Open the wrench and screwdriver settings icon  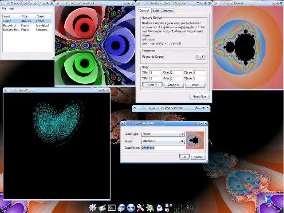(141, 208)
